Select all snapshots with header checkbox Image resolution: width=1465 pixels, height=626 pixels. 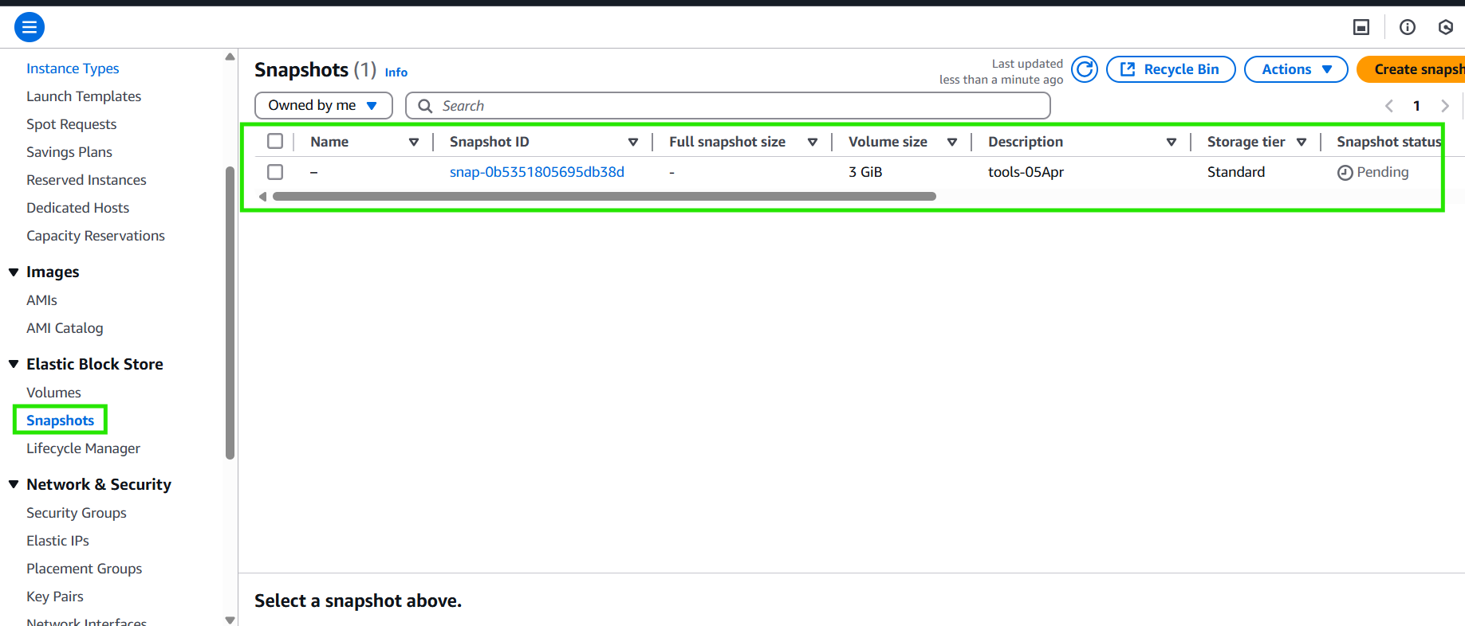click(x=275, y=141)
